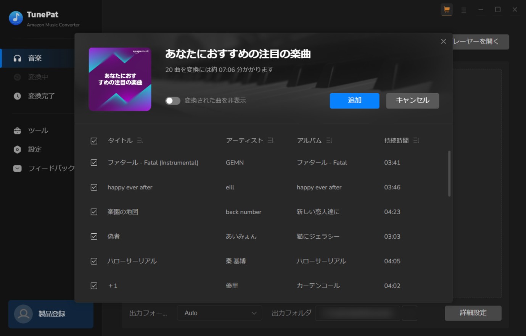The height and width of the screenshot is (336, 526).
Task: Click the output folder path input field
Action: coord(357,313)
